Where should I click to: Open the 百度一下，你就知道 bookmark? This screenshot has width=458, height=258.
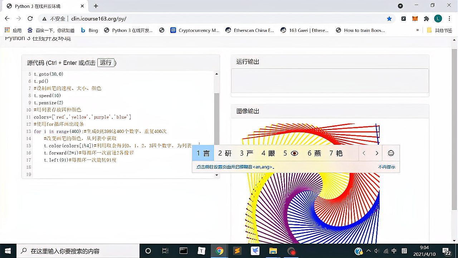[x=51, y=30]
